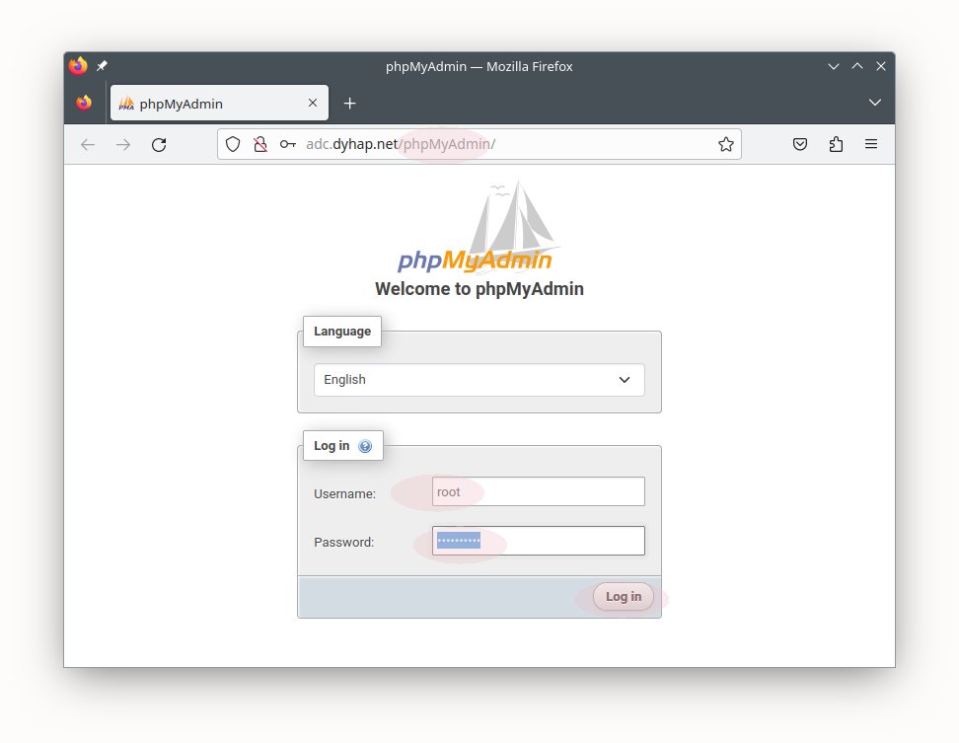Screen dimensions: 959x743
Task: Open the English language dropdown
Action: point(479,380)
